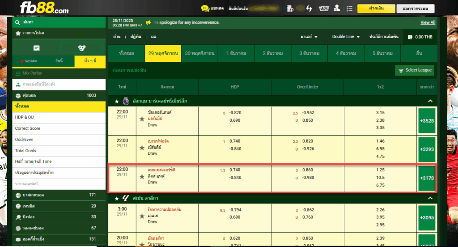Expand more markets +3095 for La Liga match

(x=427, y=218)
